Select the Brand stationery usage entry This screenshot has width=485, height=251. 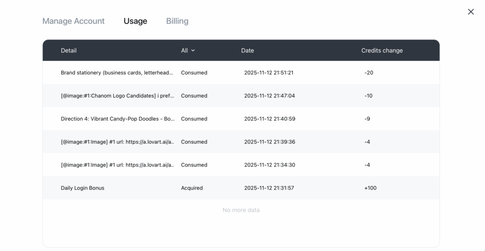117,72
